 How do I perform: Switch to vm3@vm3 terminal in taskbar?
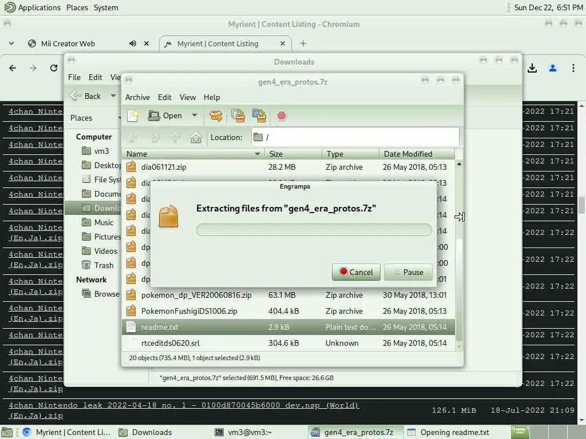243,432
